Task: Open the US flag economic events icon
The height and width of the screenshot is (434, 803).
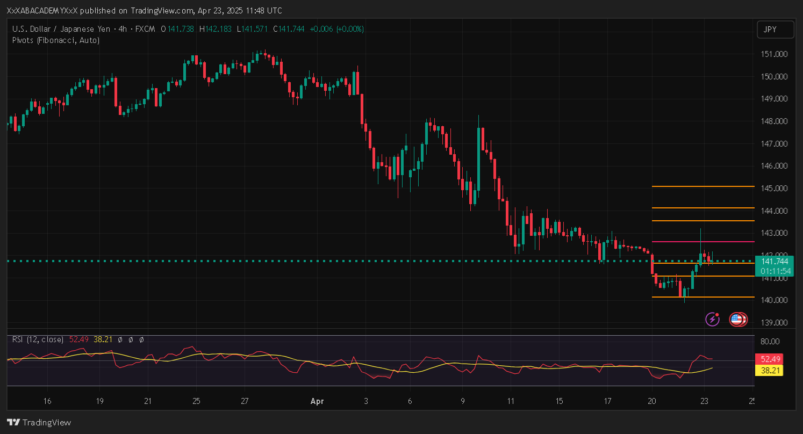Action: click(737, 320)
